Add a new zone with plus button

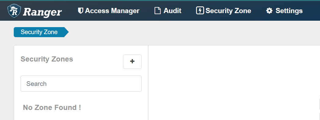pos(132,62)
